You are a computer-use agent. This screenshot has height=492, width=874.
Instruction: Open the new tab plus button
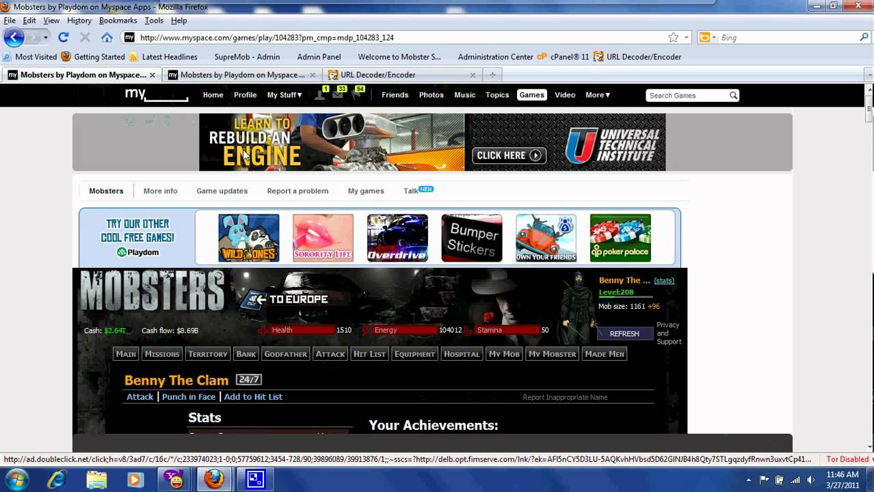pos(492,74)
